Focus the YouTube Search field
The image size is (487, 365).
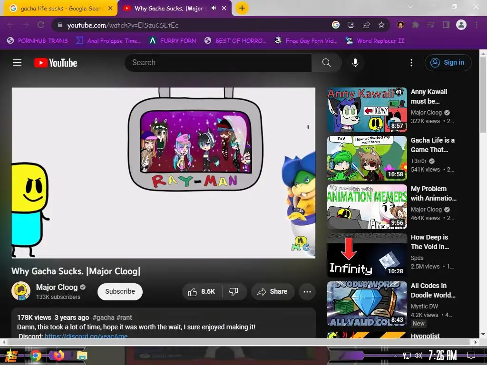(x=218, y=63)
